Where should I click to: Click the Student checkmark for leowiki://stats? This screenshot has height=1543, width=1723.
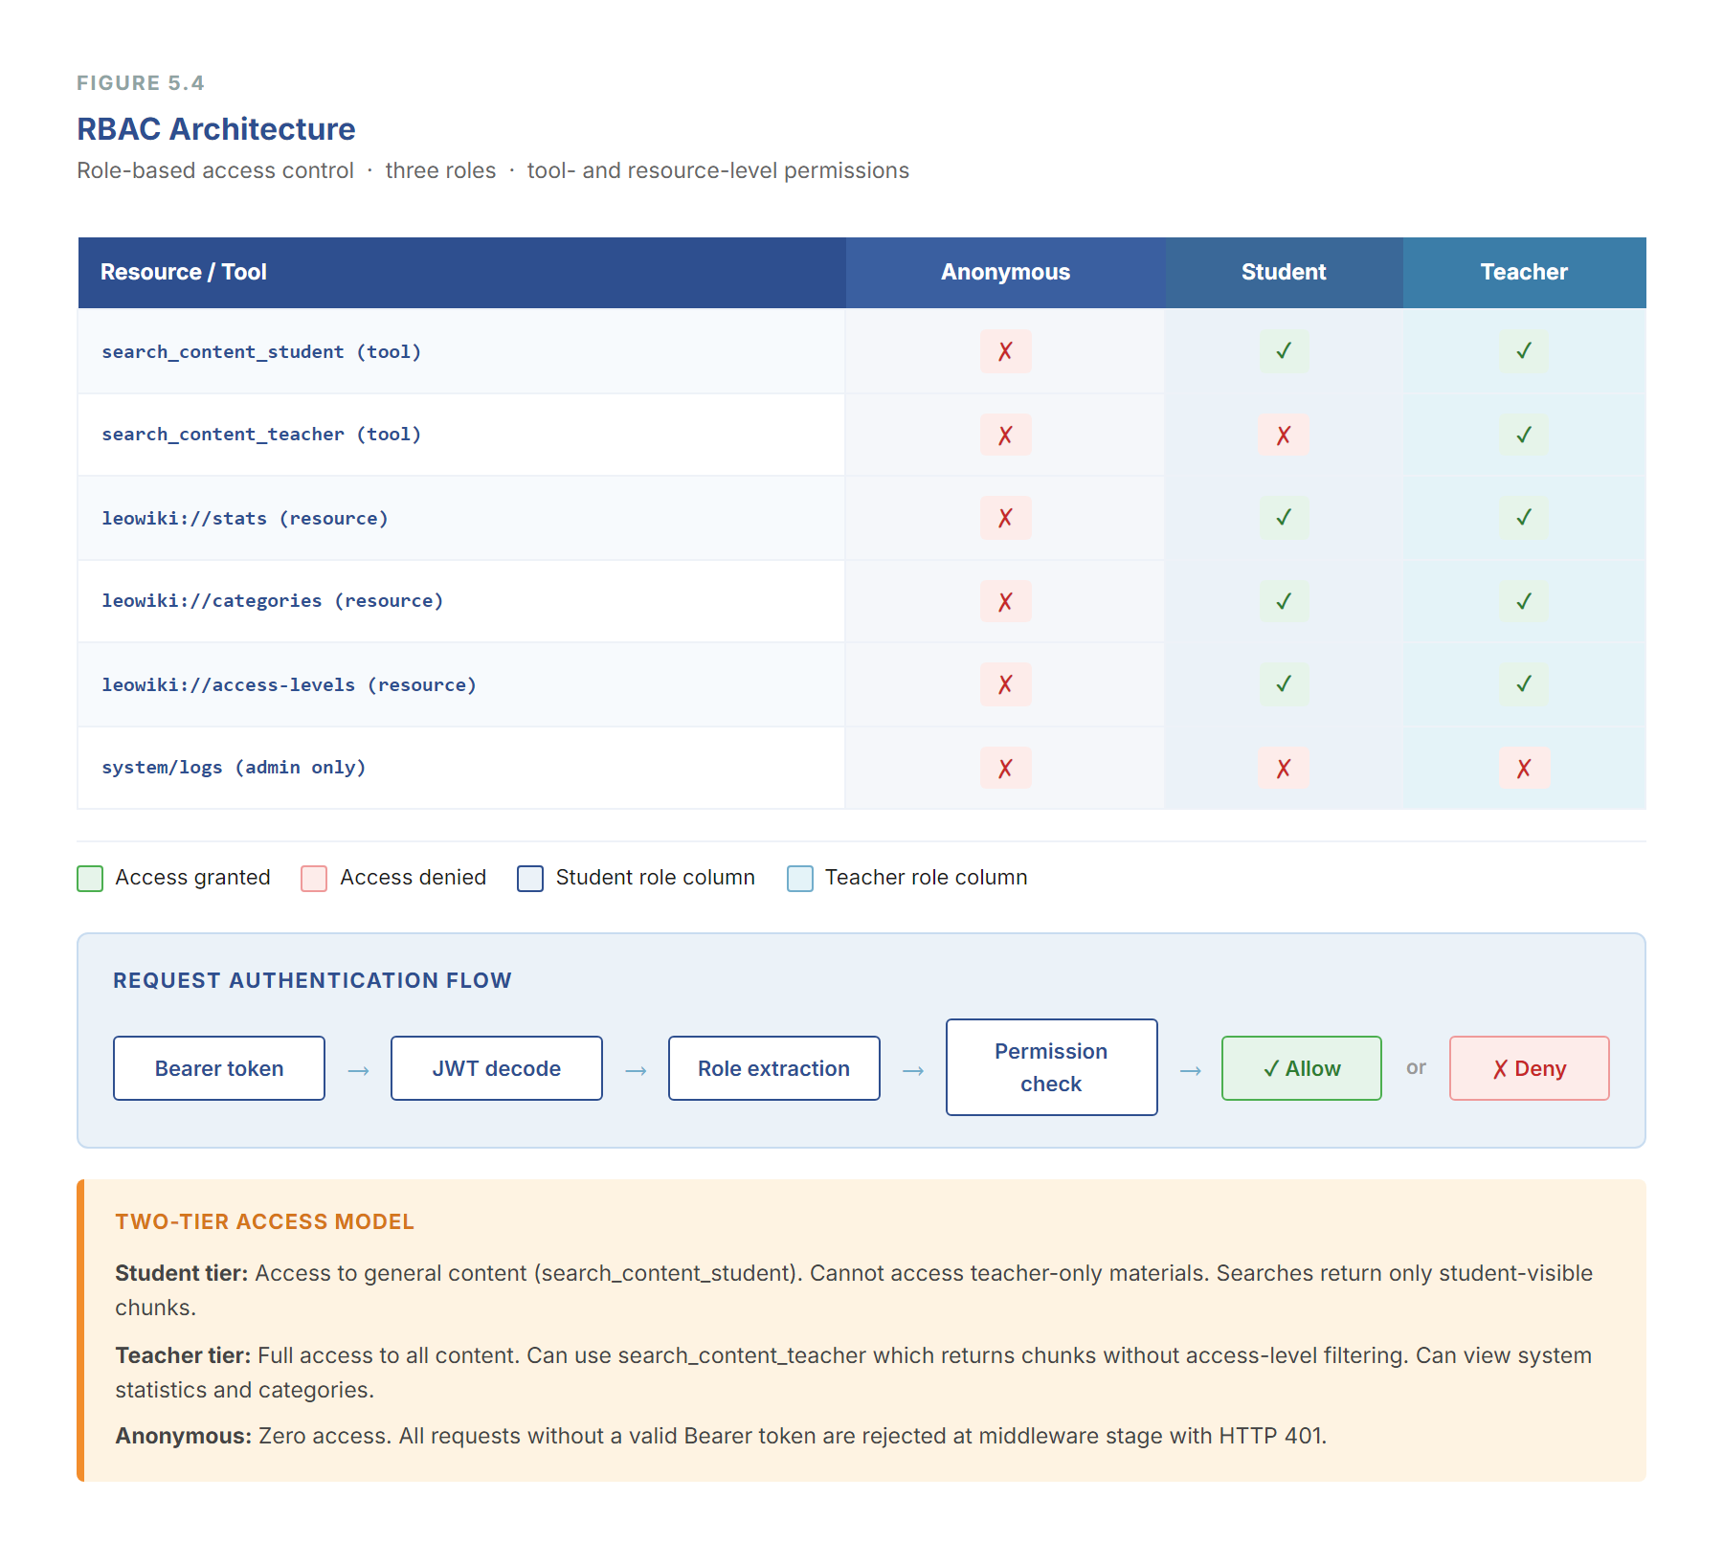pos(1284,518)
